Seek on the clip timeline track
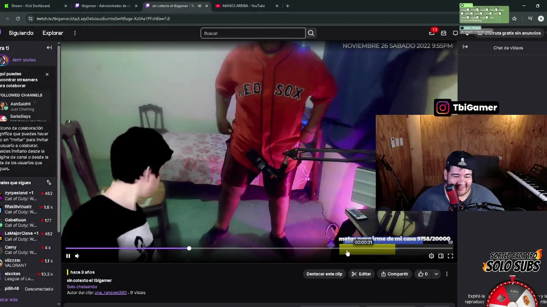The width and height of the screenshot is (547, 307). pos(259,248)
